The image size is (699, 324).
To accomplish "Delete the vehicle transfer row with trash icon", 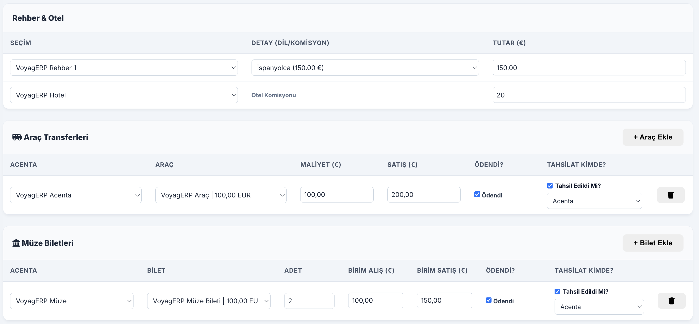I will tap(670, 195).
